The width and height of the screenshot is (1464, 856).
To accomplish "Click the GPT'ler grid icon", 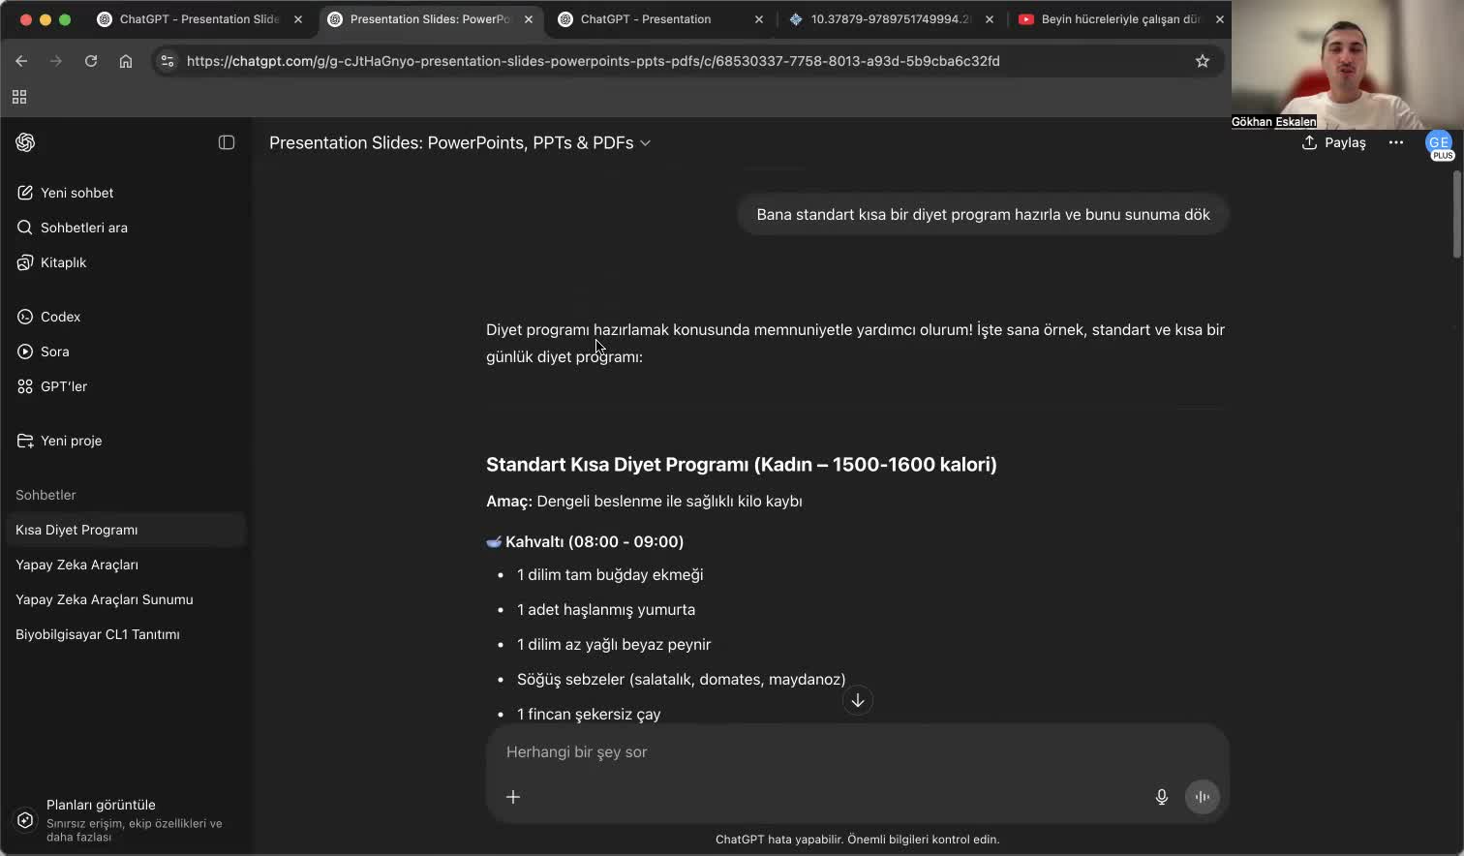I will click(x=25, y=386).
